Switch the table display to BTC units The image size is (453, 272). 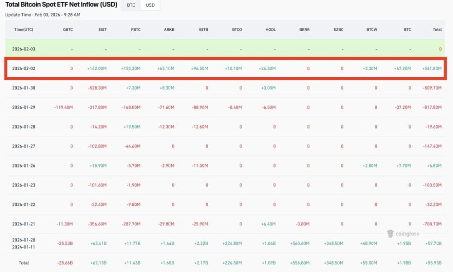pyautogui.click(x=131, y=5)
